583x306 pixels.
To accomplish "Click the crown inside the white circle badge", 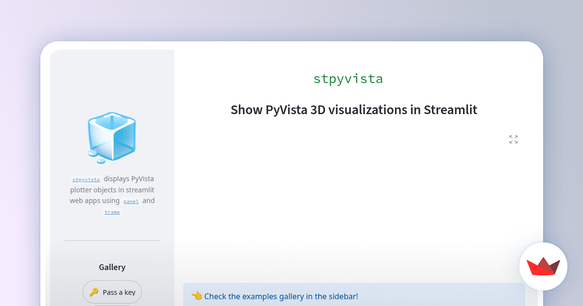I will pyautogui.click(x=543, y=266).
